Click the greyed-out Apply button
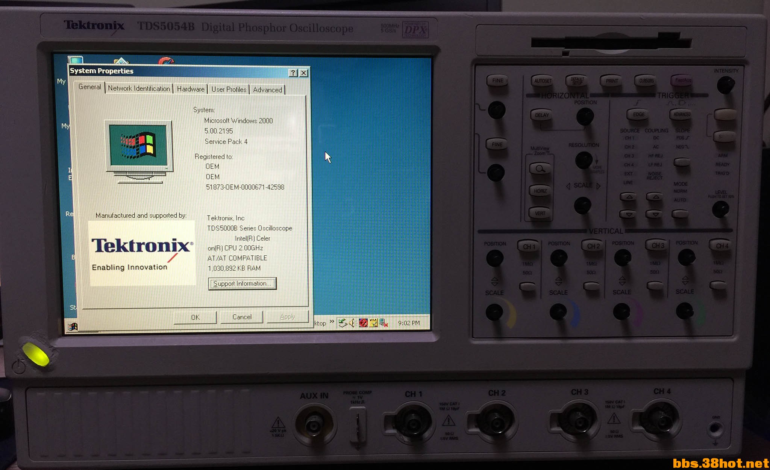 click(287, 317)
